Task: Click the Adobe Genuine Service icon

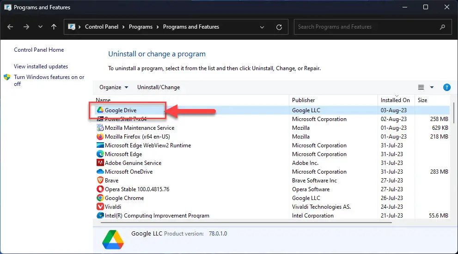Action: 100,163
